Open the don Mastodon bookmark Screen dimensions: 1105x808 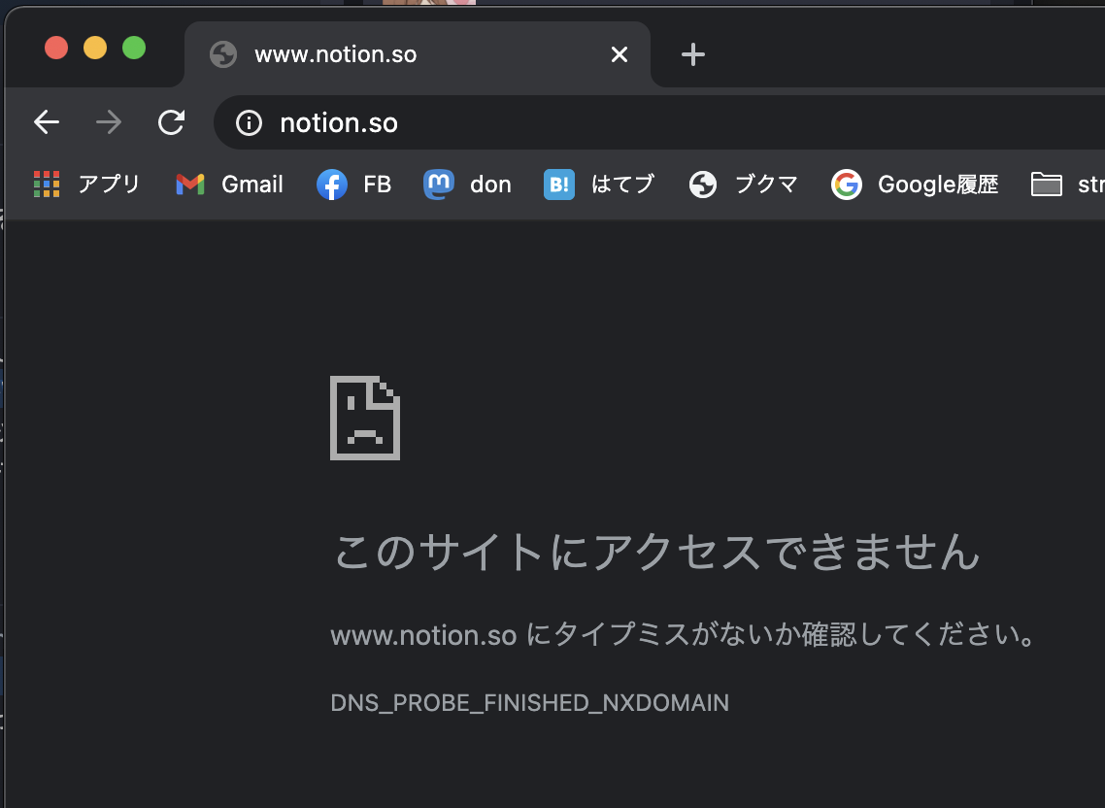467,185
